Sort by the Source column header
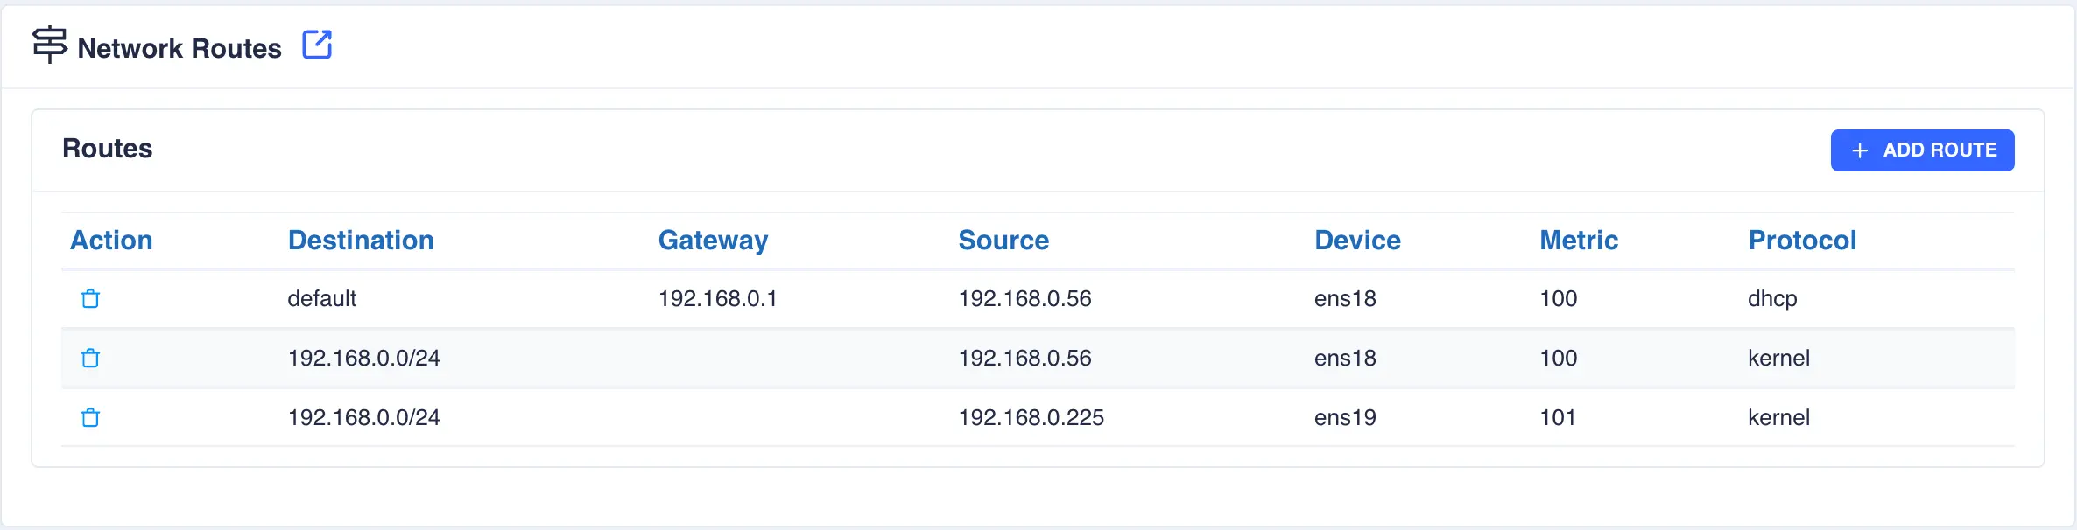Image resolution: width=2077 pixels, height=530 pixels. [x=1003, y=241]
